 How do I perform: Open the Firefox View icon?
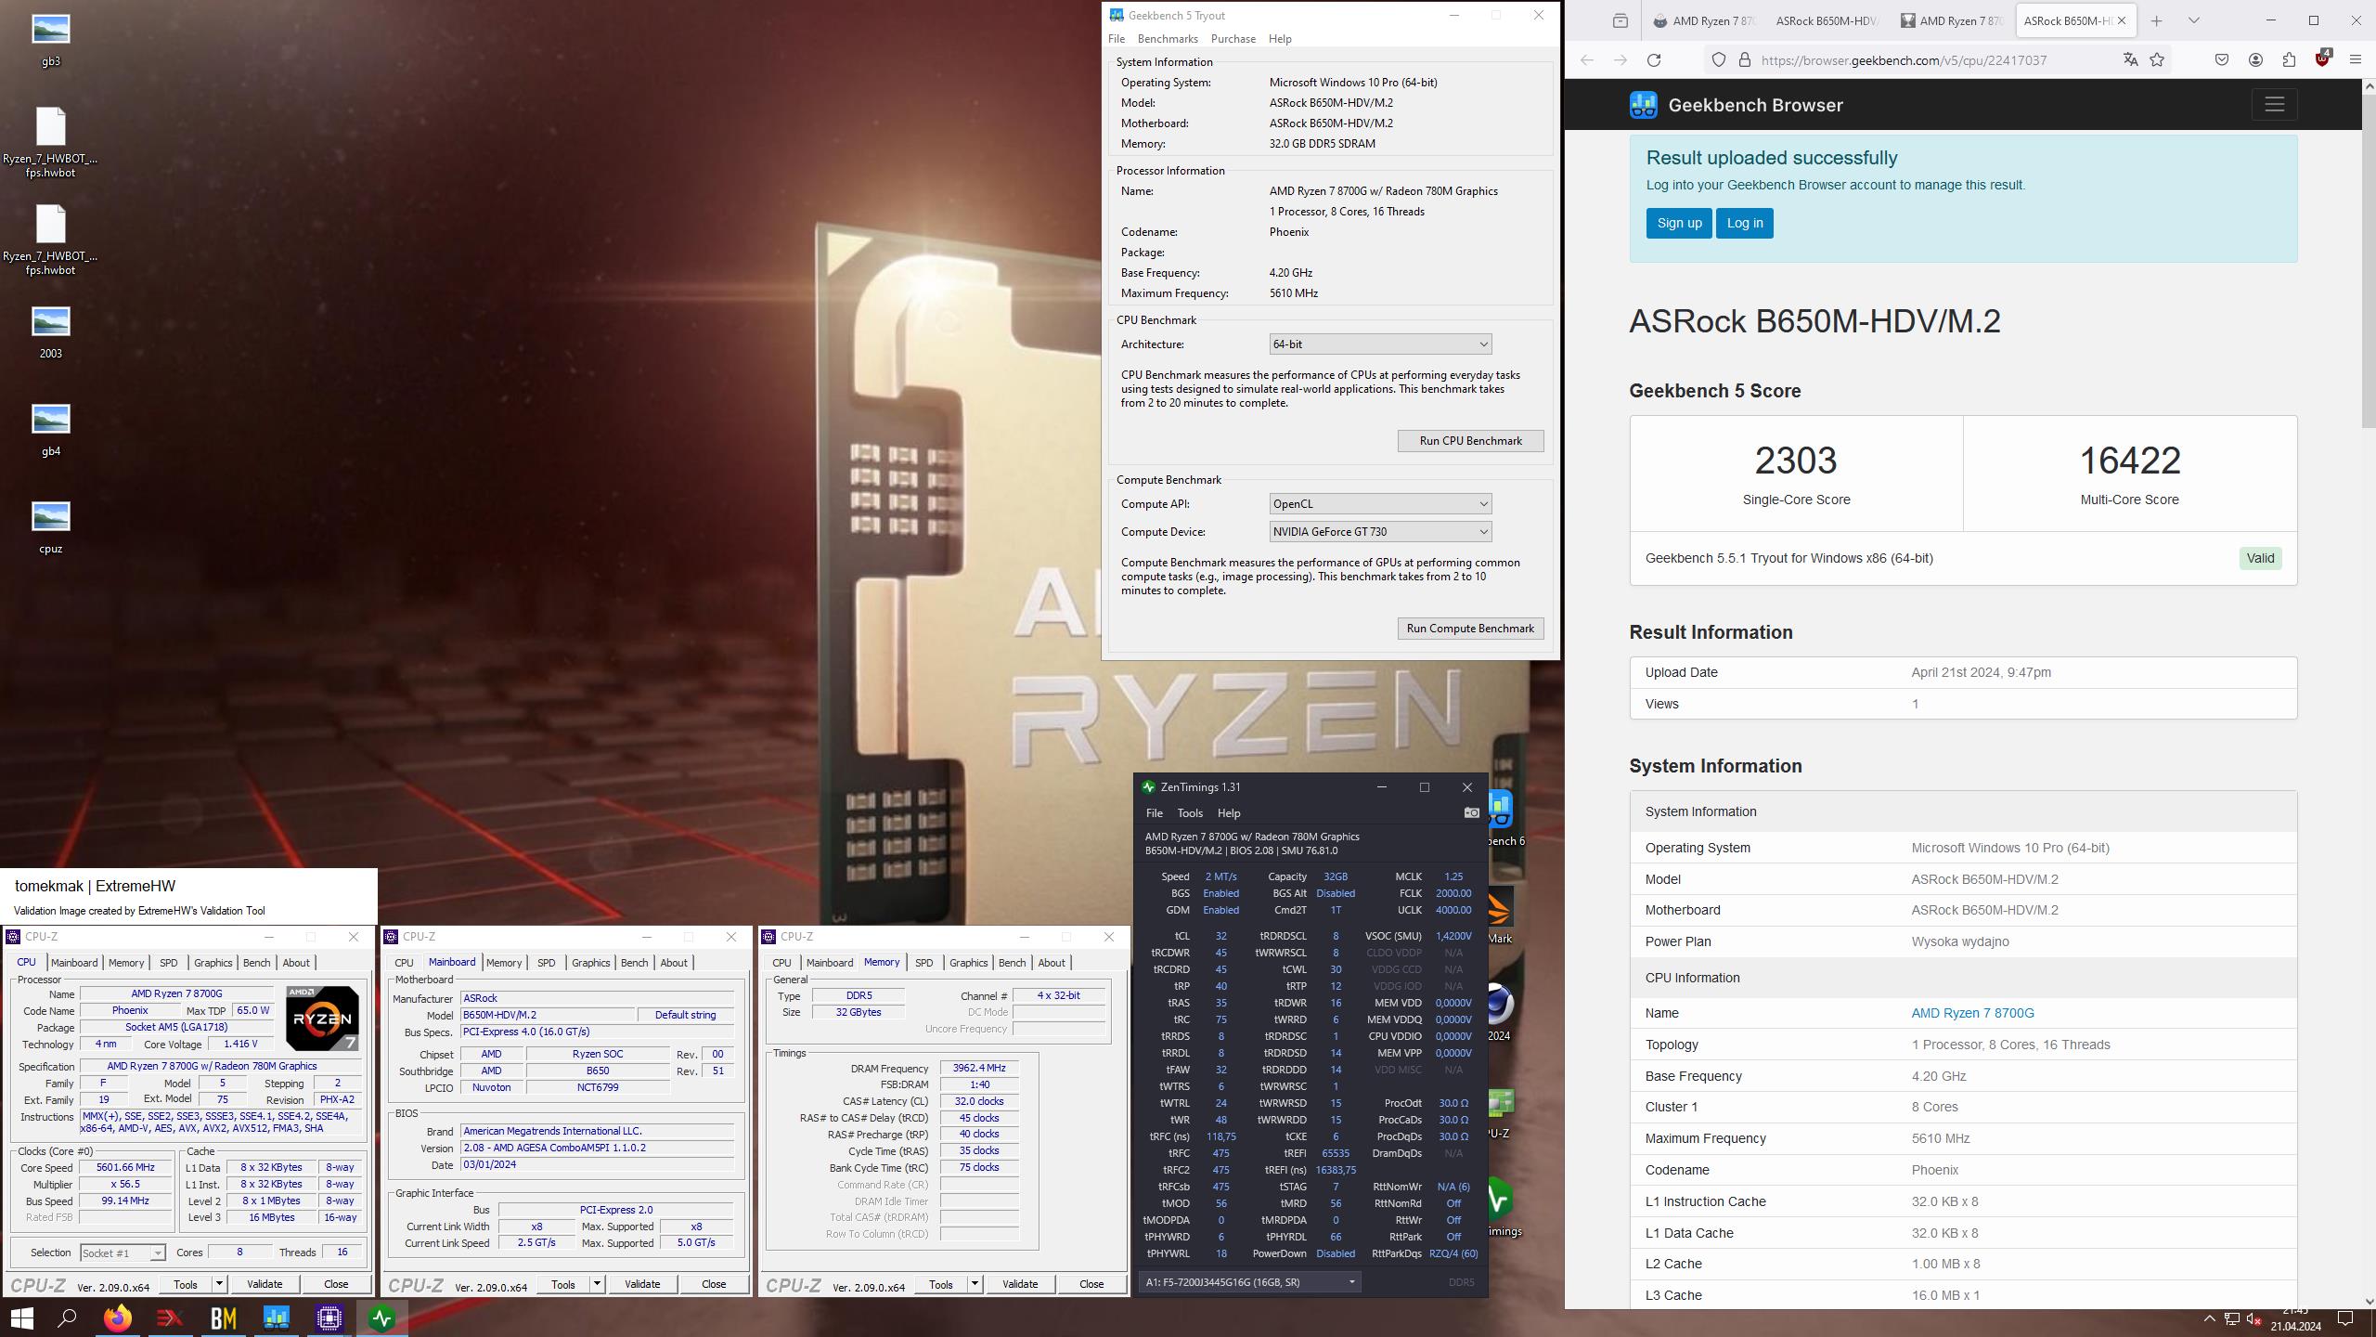point(1621,20)
